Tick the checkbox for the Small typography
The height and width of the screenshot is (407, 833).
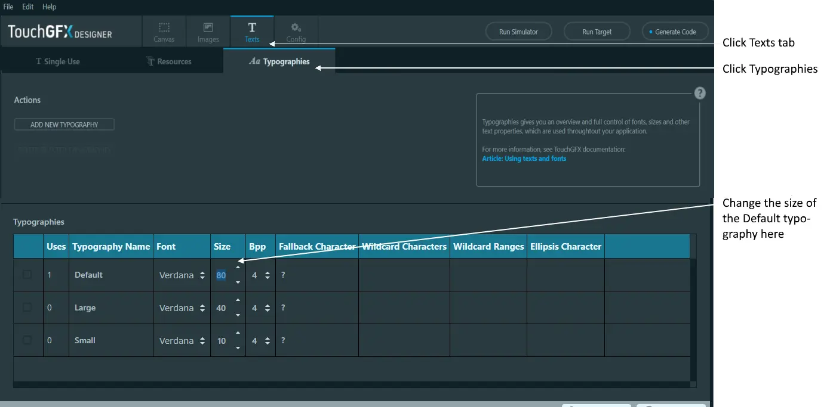click(x=27, y=340)
